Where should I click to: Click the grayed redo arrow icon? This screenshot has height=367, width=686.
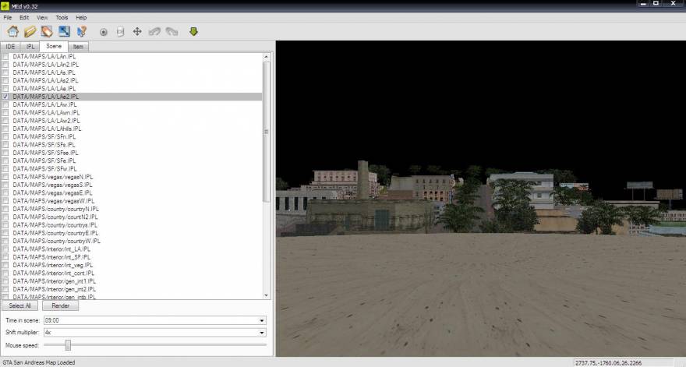click(172, 31)
